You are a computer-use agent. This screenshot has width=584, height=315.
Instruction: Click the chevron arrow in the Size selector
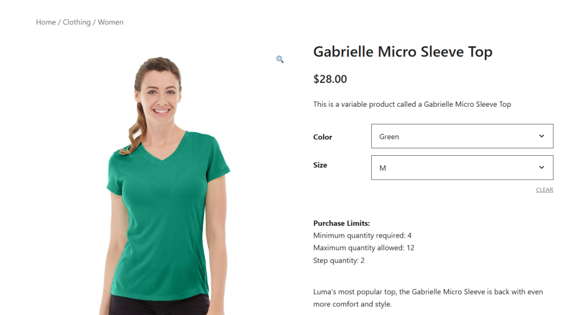(x=541, y=167)
